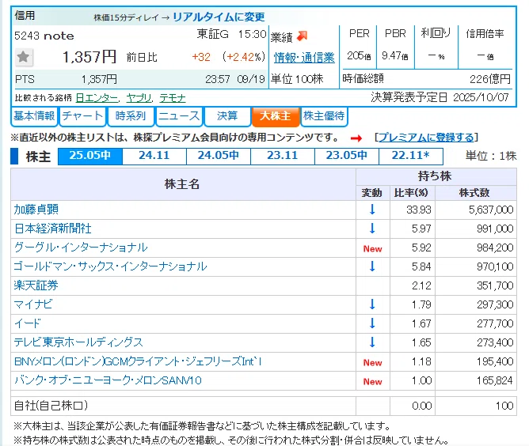529x446 pixels.
Task: Click the 業績 upward arrow icon
Action: point(302,36)
